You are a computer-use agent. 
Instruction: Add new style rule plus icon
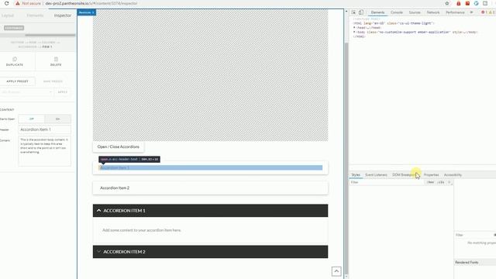(449, 182)
